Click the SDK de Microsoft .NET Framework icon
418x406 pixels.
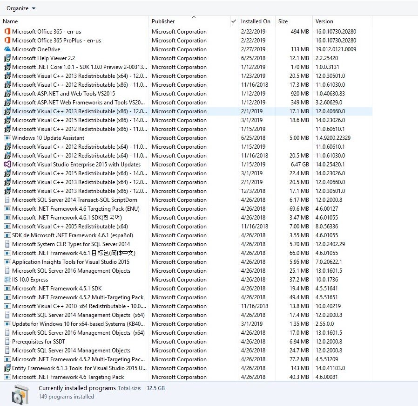pos(7,235)
